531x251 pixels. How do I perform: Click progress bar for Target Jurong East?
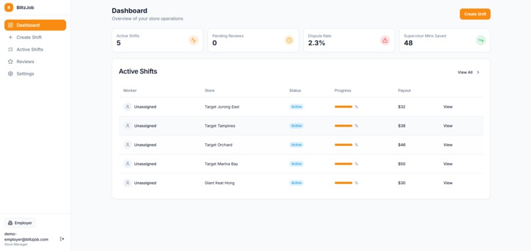(x=344, y=106)
